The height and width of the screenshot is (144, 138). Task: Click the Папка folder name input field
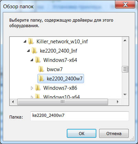point(79,116)
